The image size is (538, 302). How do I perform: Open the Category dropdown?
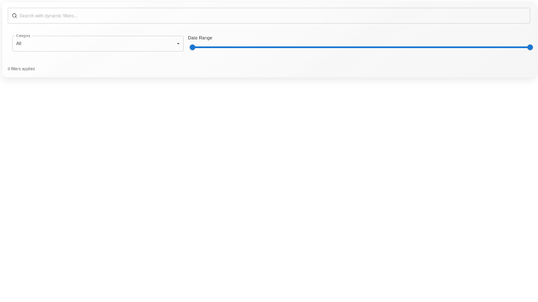[x=98, y=44]
